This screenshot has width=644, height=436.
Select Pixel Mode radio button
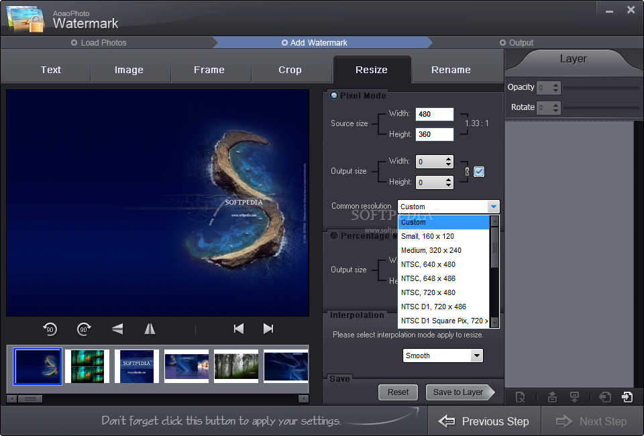click(334, 95)
